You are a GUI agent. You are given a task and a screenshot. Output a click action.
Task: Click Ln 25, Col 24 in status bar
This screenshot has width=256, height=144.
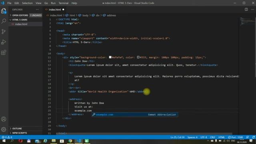178,137
